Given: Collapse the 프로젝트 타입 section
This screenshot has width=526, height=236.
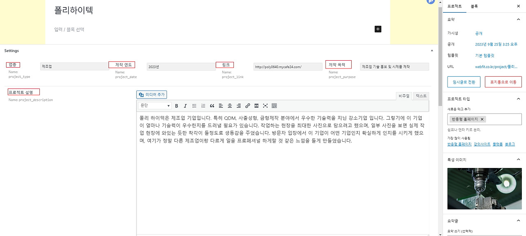Looking at the screenshot, I should (x=518, y=98).
